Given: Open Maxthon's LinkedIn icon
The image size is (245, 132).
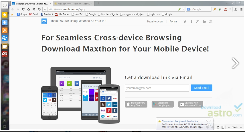Looking at the screenshot, I should tap(204, 22).
